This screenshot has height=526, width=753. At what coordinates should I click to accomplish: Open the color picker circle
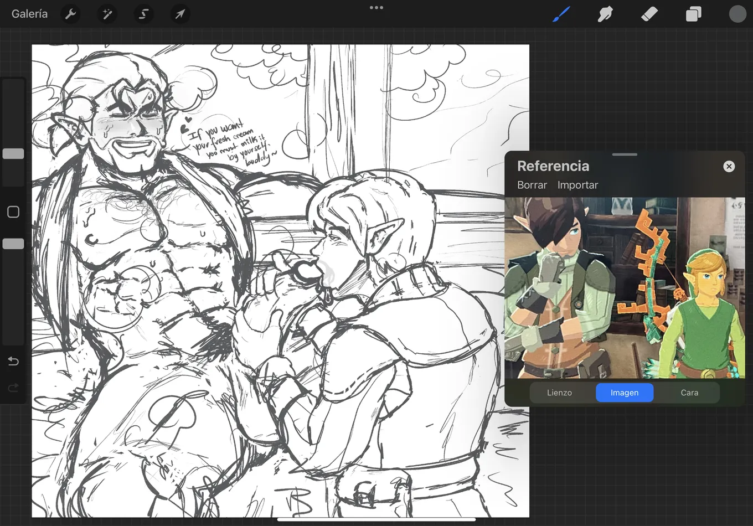(x=737, y=14)
